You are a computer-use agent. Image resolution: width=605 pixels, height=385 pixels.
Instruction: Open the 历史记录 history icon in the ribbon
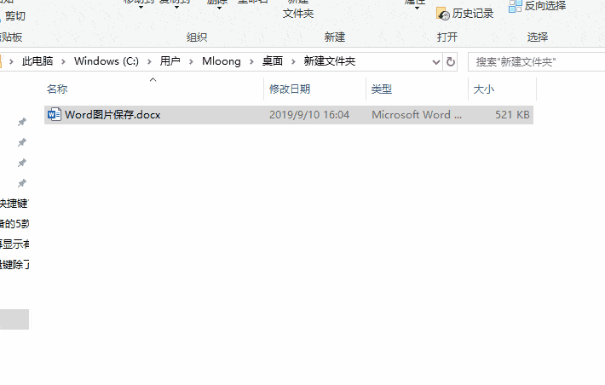pos(443,14)
